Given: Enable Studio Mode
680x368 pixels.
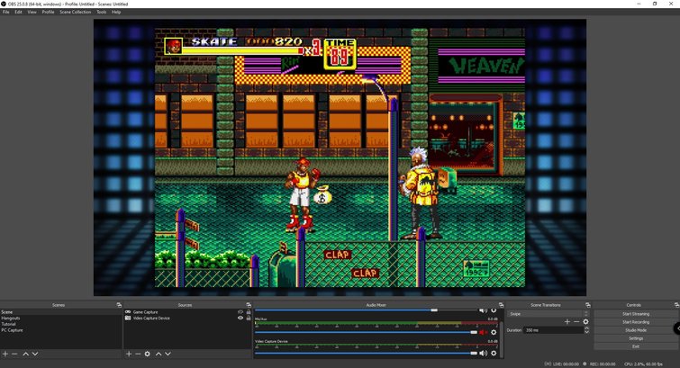Looking at the screenshot, I should 636,330.
